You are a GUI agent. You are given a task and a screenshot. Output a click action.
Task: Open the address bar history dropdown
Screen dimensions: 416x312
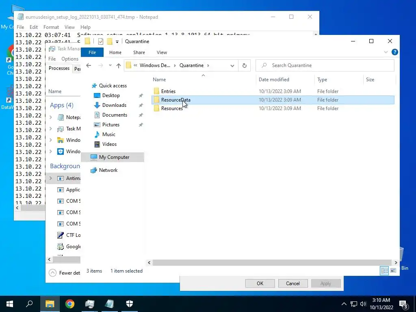click(x=232, y=65)
